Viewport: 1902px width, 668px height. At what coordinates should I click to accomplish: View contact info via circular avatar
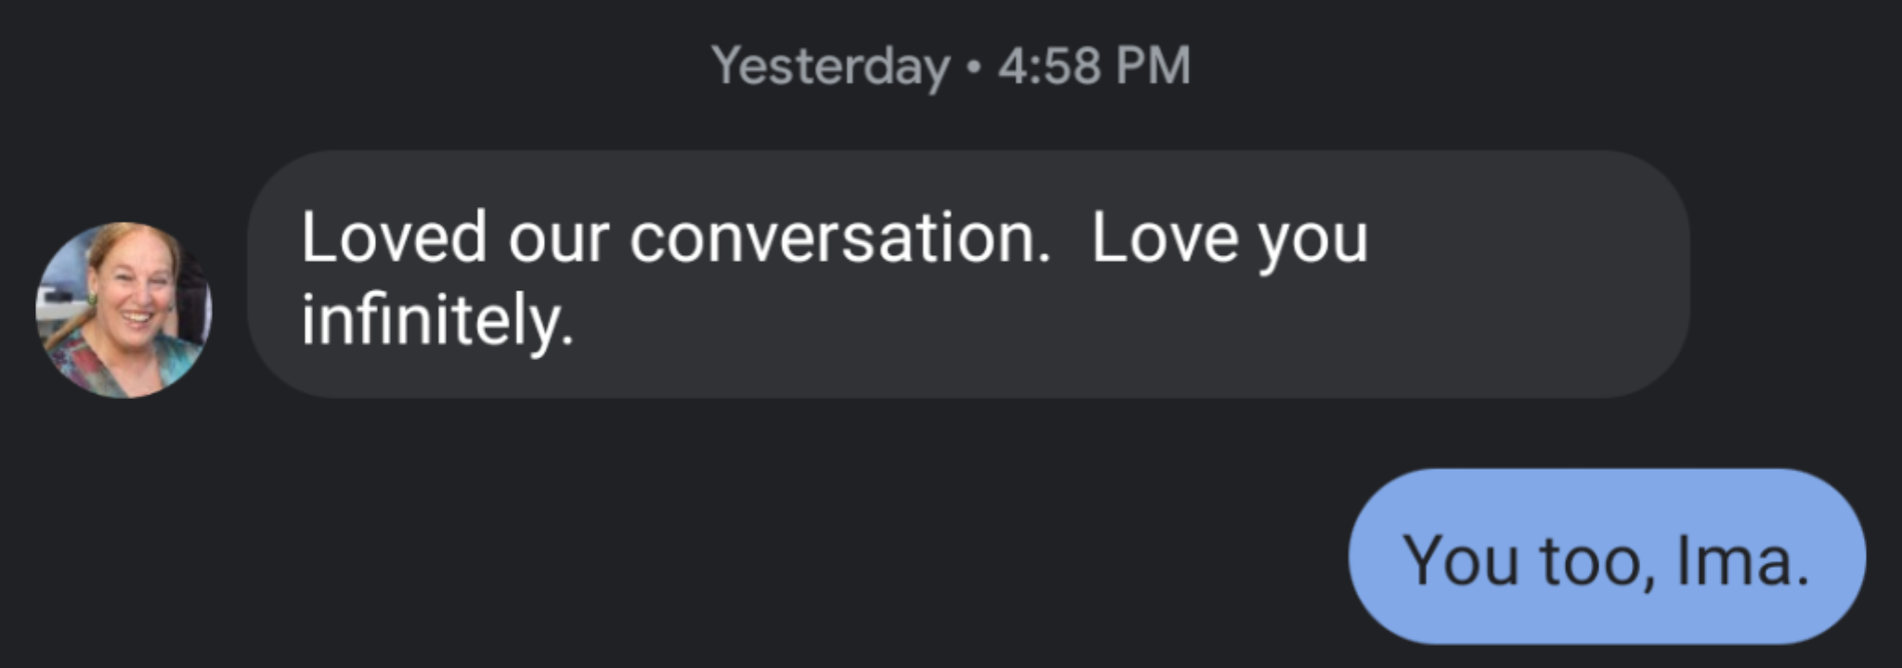[124, 310]
